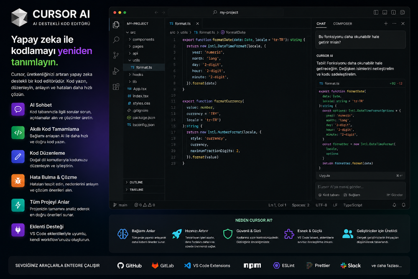Viewport: 418px width, 279px height.
Task: Click the alarm bell icon left of notification bell
Action: coord(394,205)
